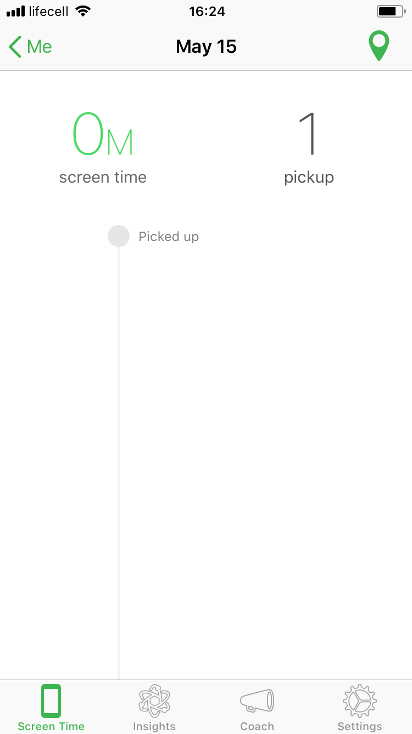The height and width of the screenshot is (734, 412).
Task: Select the Screen Time tab label
Action: click(51, 726)
